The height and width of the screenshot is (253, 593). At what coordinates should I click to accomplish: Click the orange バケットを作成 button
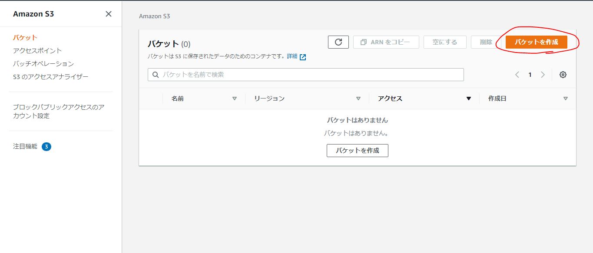(536, 42)
